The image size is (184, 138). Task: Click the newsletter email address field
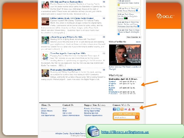pyautogui.click(x=124, y=117)
